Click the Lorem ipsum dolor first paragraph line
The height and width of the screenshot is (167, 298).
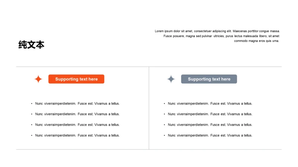tap(217, 31)
